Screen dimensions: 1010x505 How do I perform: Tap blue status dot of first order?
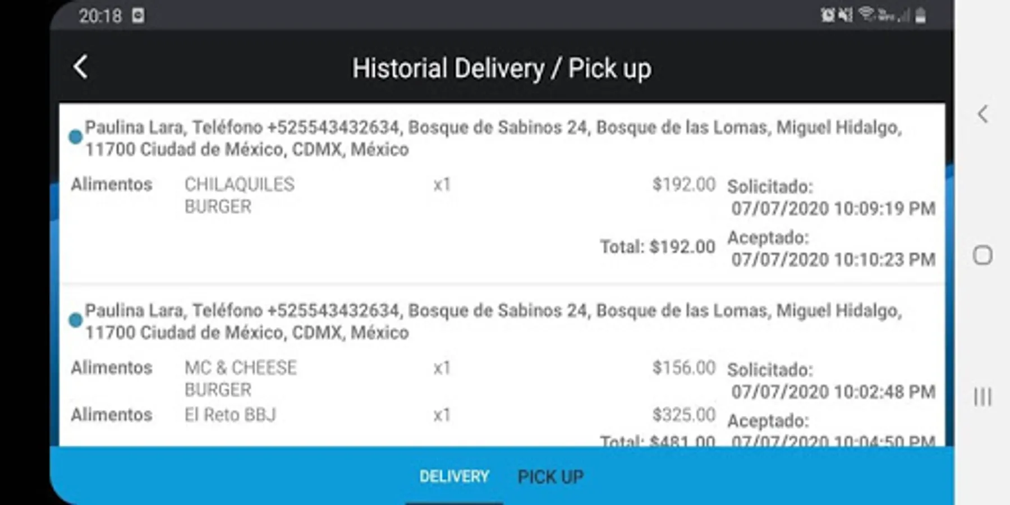coord(75,137)
